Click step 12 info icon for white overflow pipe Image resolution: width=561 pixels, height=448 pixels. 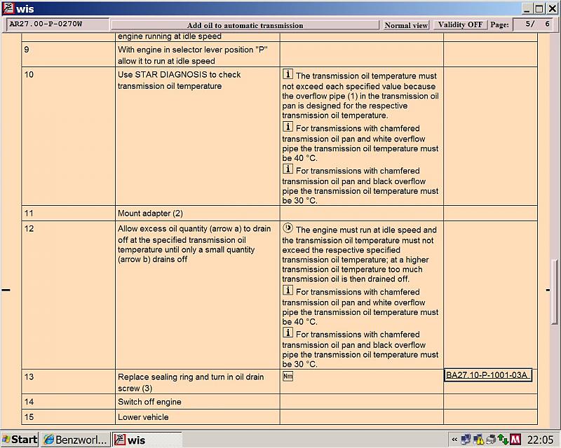coord(288,290)
